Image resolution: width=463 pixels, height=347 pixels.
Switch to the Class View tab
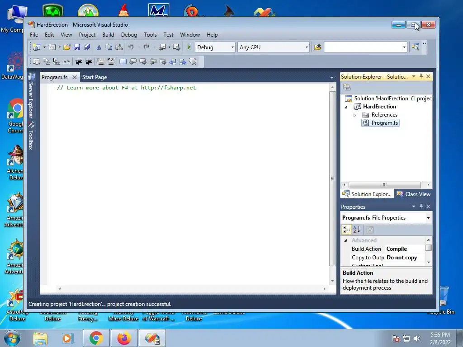point(414,194)
